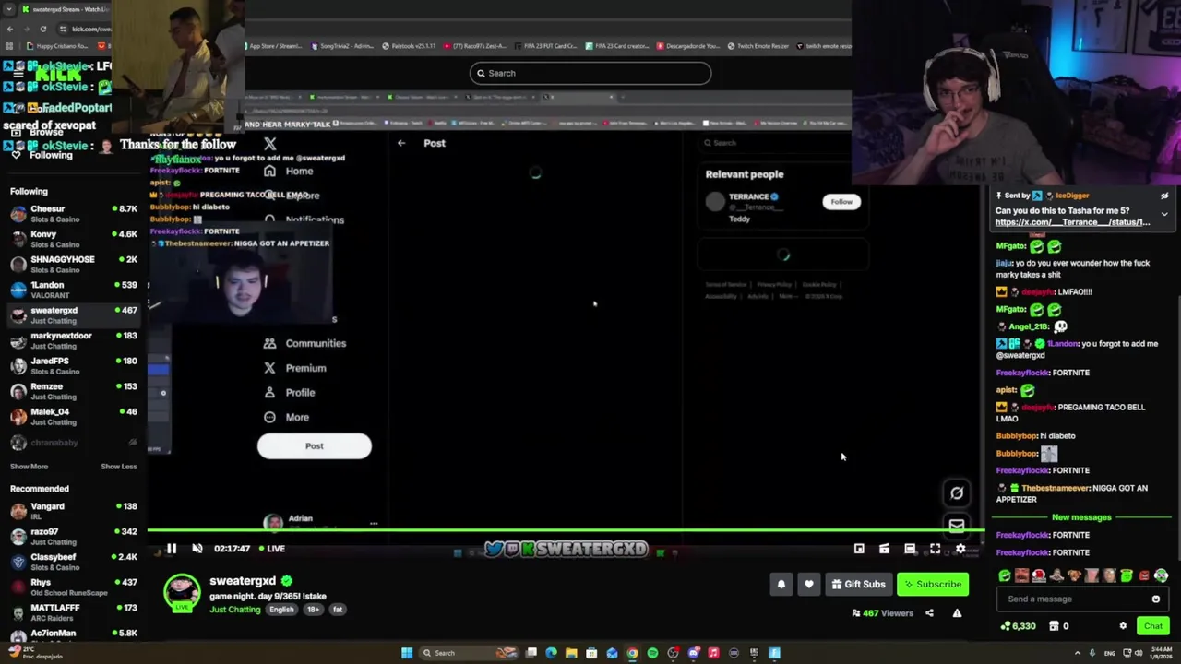Open the channel points 6,330 balance
The width and height of the screenshot is (1181, 664).
click(1019, 626)
